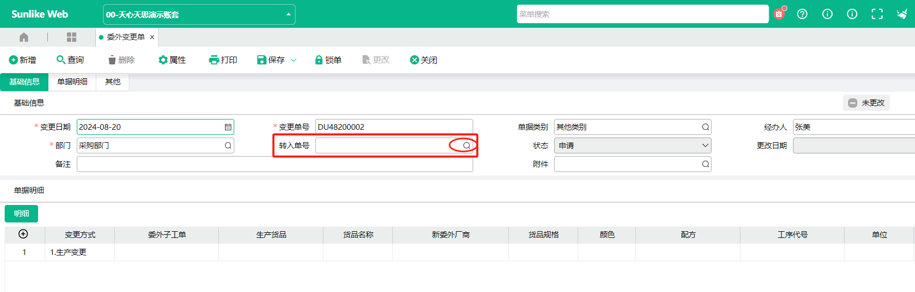Viewport: 915px width, 292px height.
Task: Save the document with 保存
Action: click(271, 60)
